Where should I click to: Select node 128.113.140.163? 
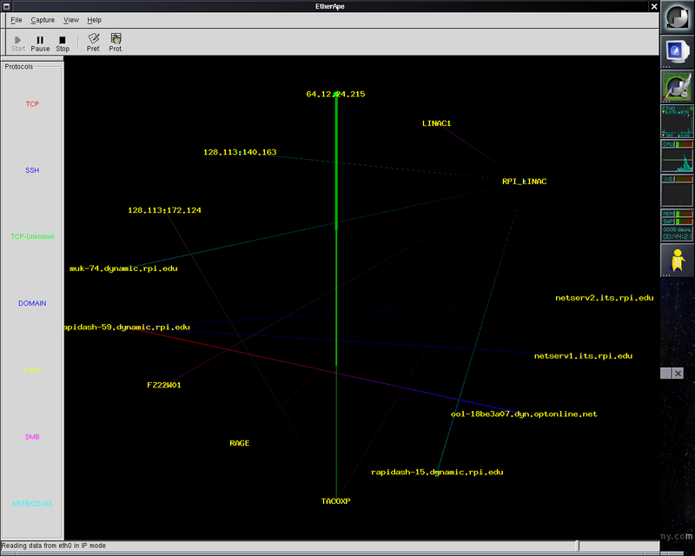click(240, 152)
